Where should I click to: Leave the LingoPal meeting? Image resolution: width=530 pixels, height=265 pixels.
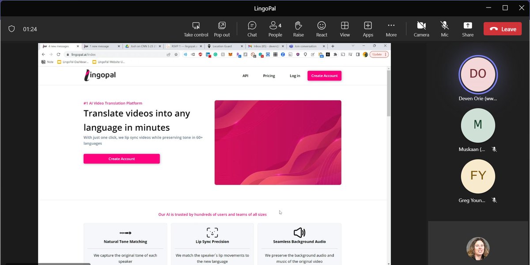[503, 29]
